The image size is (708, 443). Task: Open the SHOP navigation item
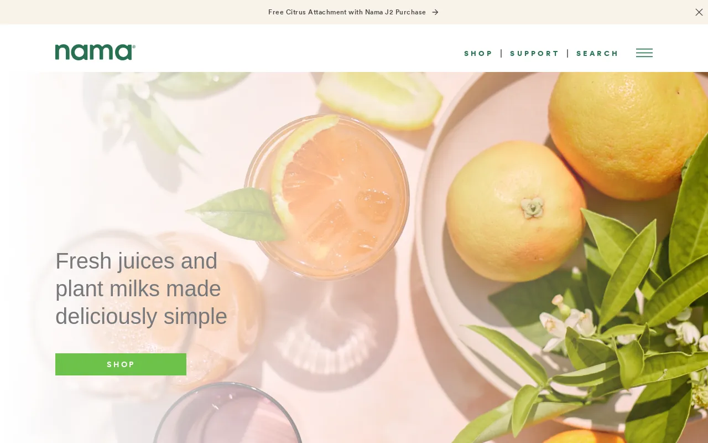coord(478,54)
